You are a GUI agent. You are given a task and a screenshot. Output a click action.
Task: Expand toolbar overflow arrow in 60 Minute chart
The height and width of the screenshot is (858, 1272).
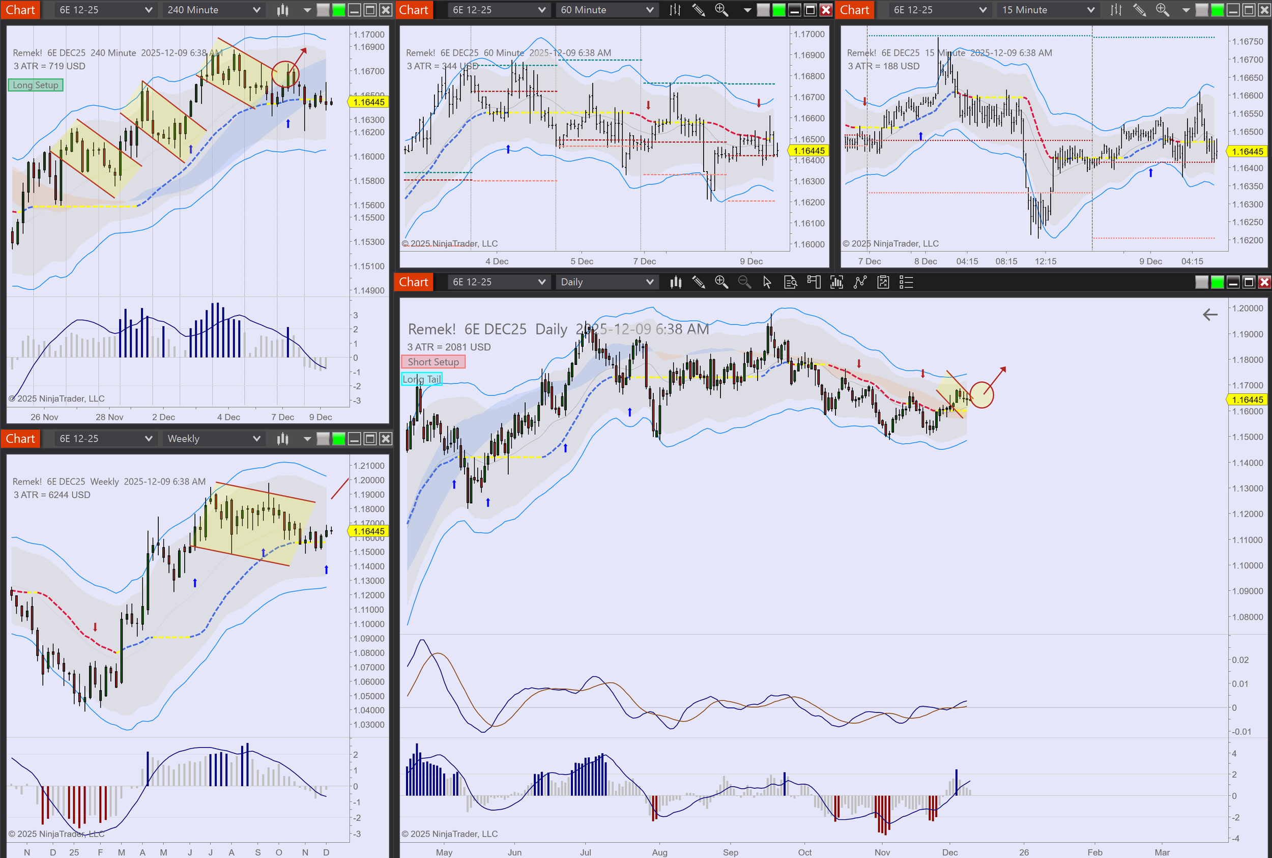point(747,10)
